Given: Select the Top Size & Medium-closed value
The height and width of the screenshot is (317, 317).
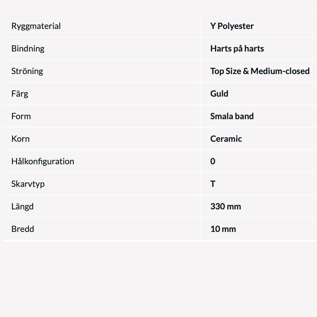Looking at the screenshot, I should pos(260,71).
